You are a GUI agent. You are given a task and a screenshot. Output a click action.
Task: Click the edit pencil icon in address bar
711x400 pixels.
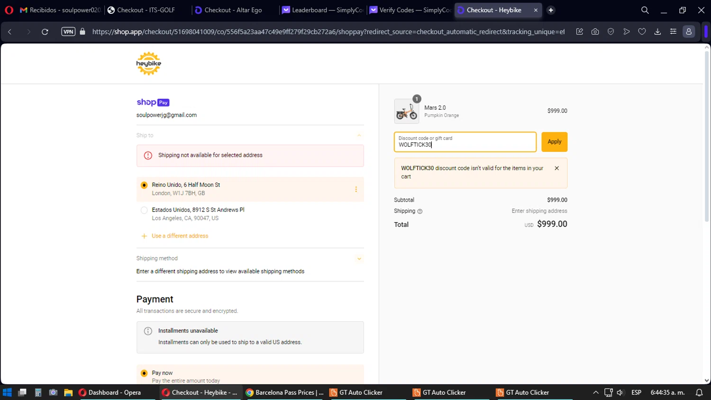(579, 32)
